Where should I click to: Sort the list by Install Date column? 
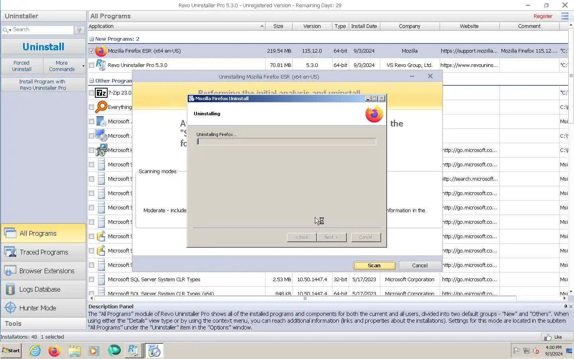tap(364, 26)
